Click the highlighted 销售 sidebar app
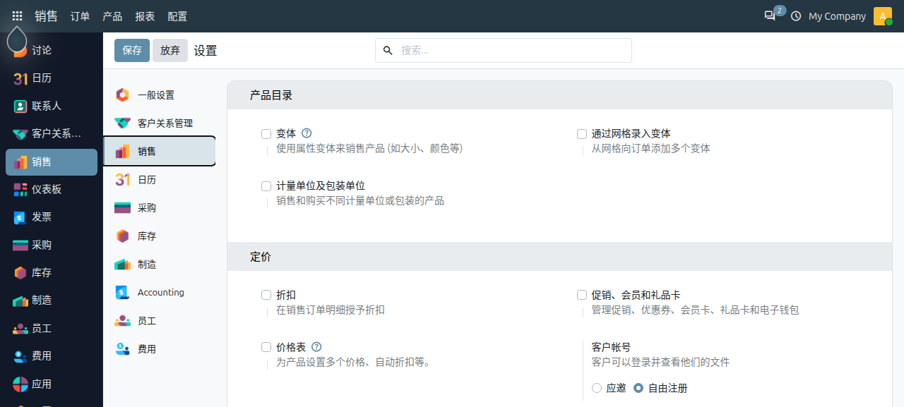904x407 pixels. point(52,162)
